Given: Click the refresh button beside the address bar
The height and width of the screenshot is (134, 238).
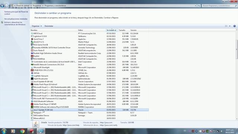Looking at the screenshot, I should 199,6.
